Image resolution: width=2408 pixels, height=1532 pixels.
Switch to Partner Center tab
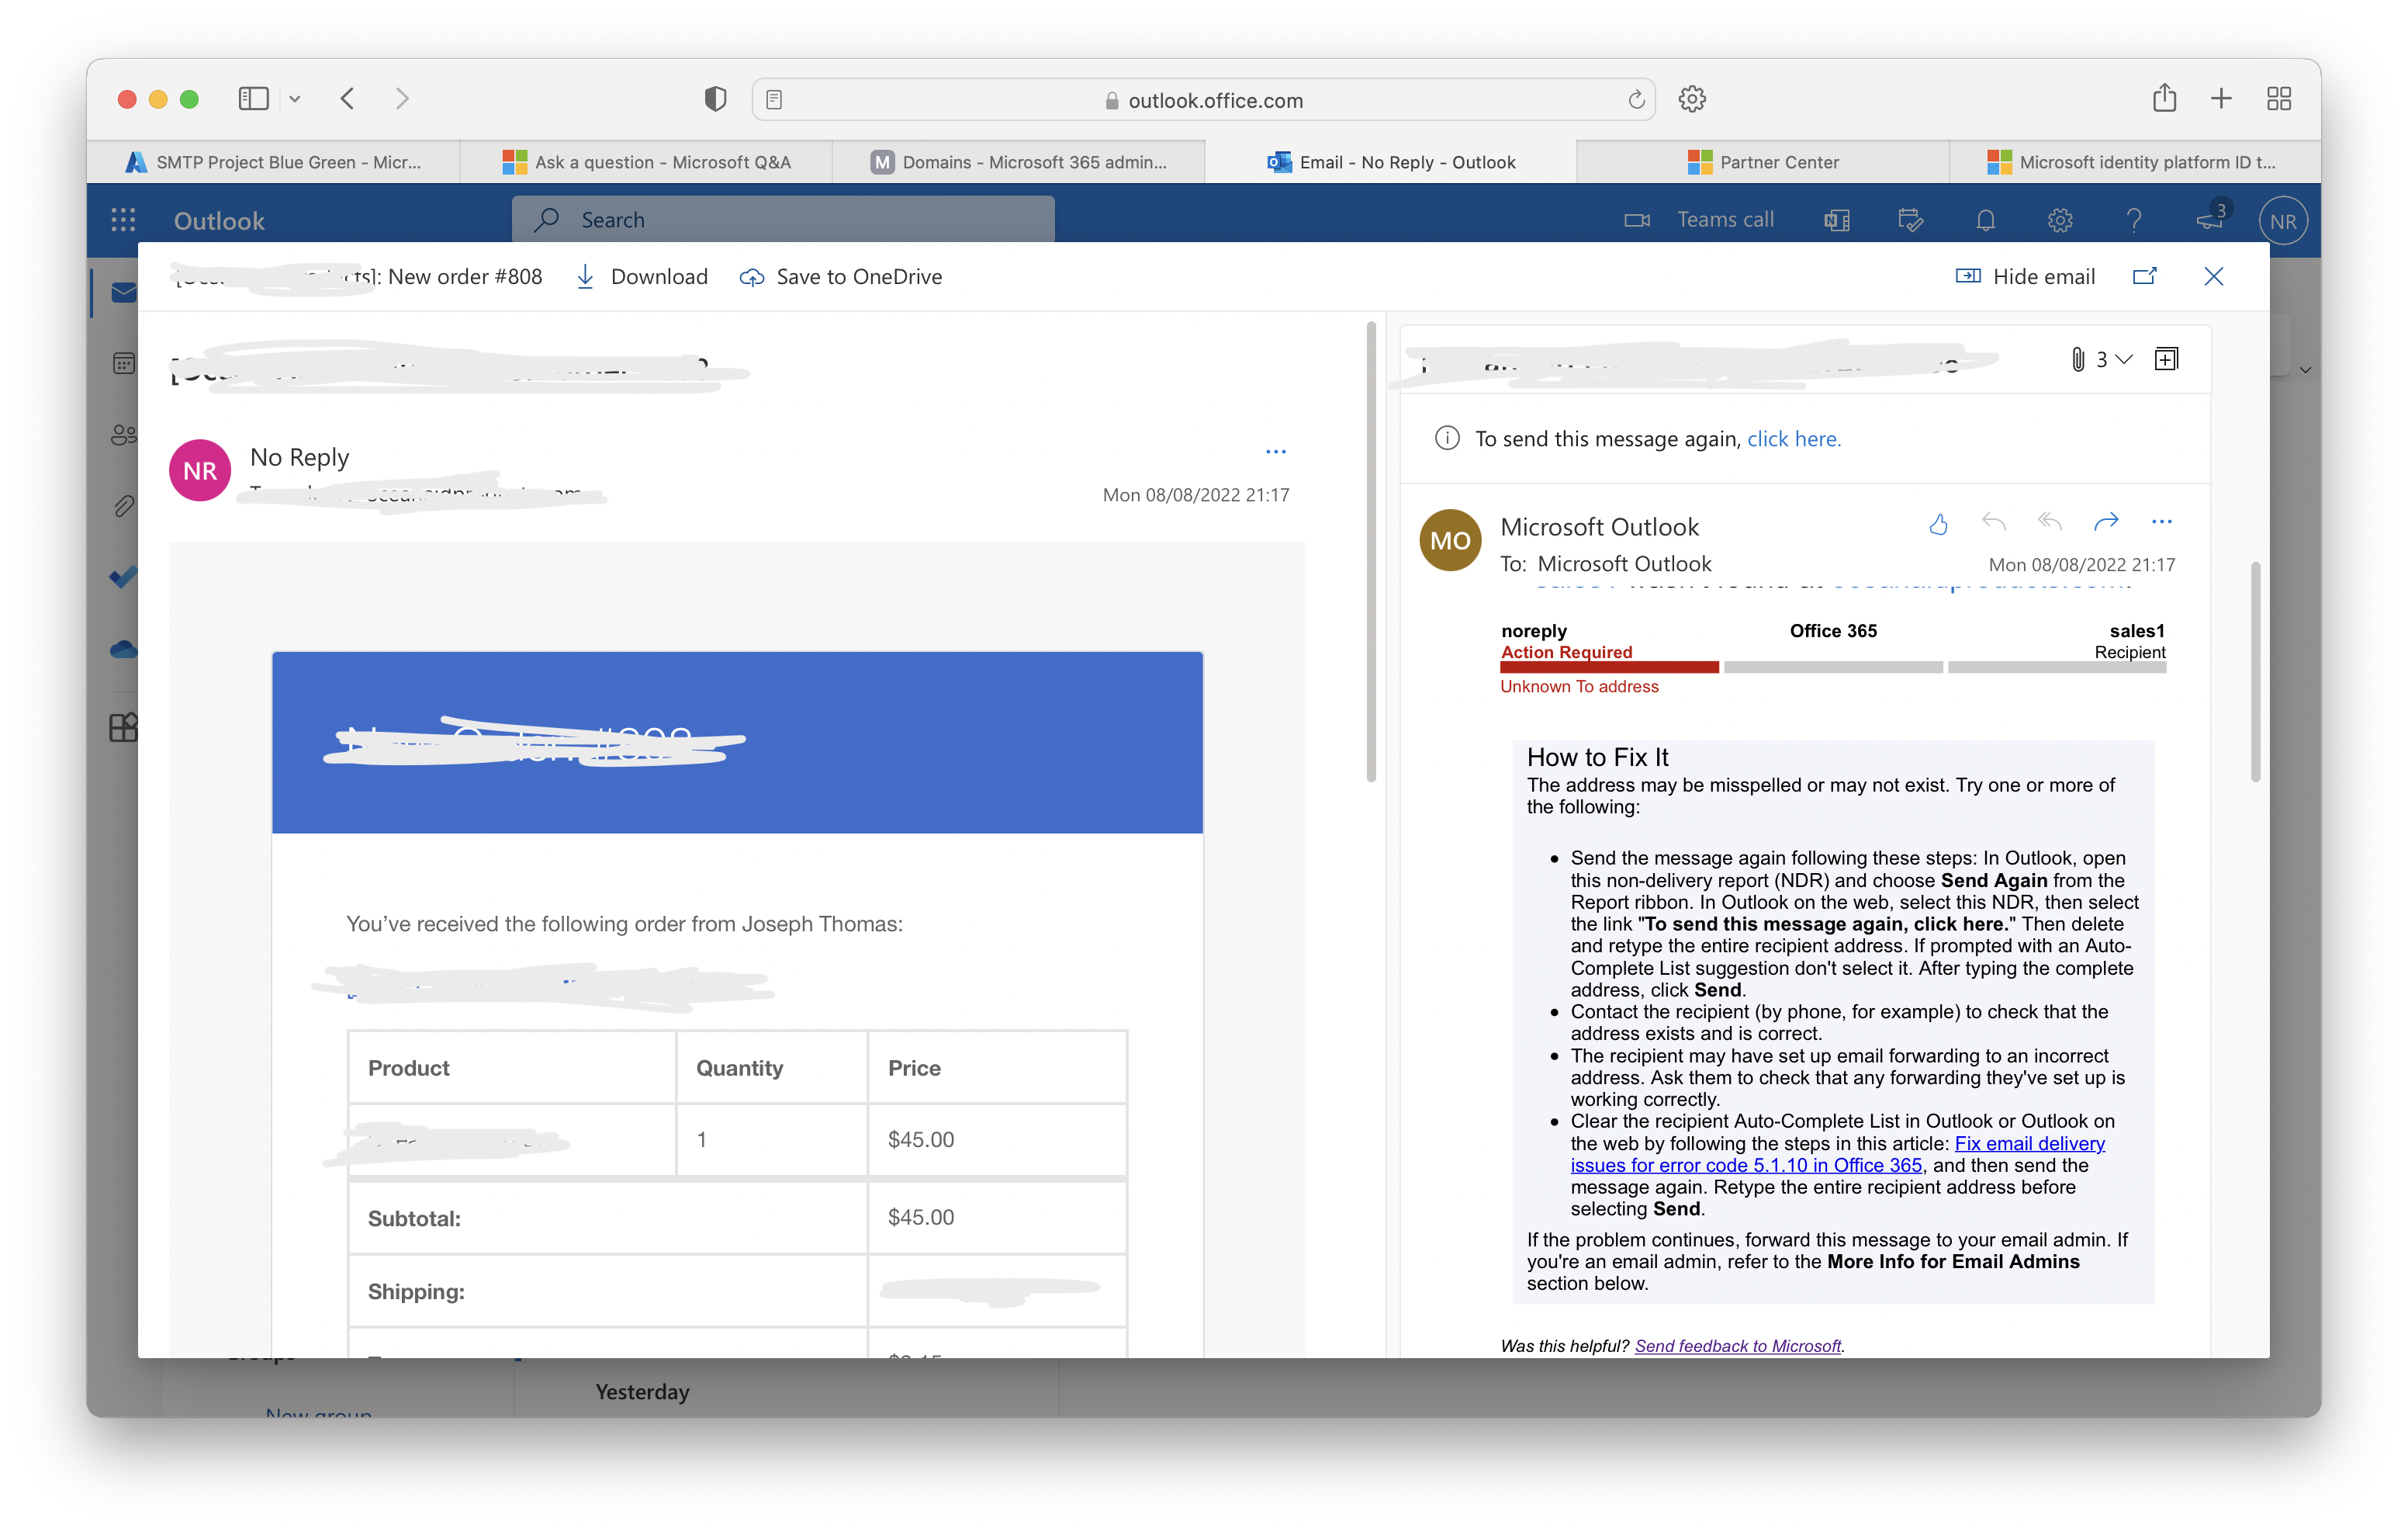click(1763, 162)
